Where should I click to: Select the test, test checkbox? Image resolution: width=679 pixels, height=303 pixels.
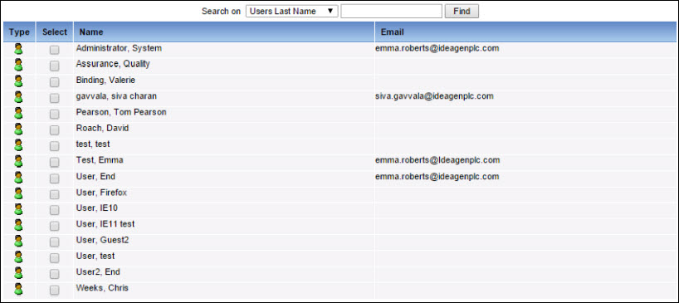(x=54, y=146)
